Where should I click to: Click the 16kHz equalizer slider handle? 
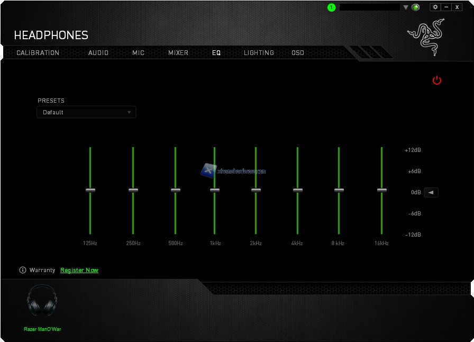click(382, 190)
